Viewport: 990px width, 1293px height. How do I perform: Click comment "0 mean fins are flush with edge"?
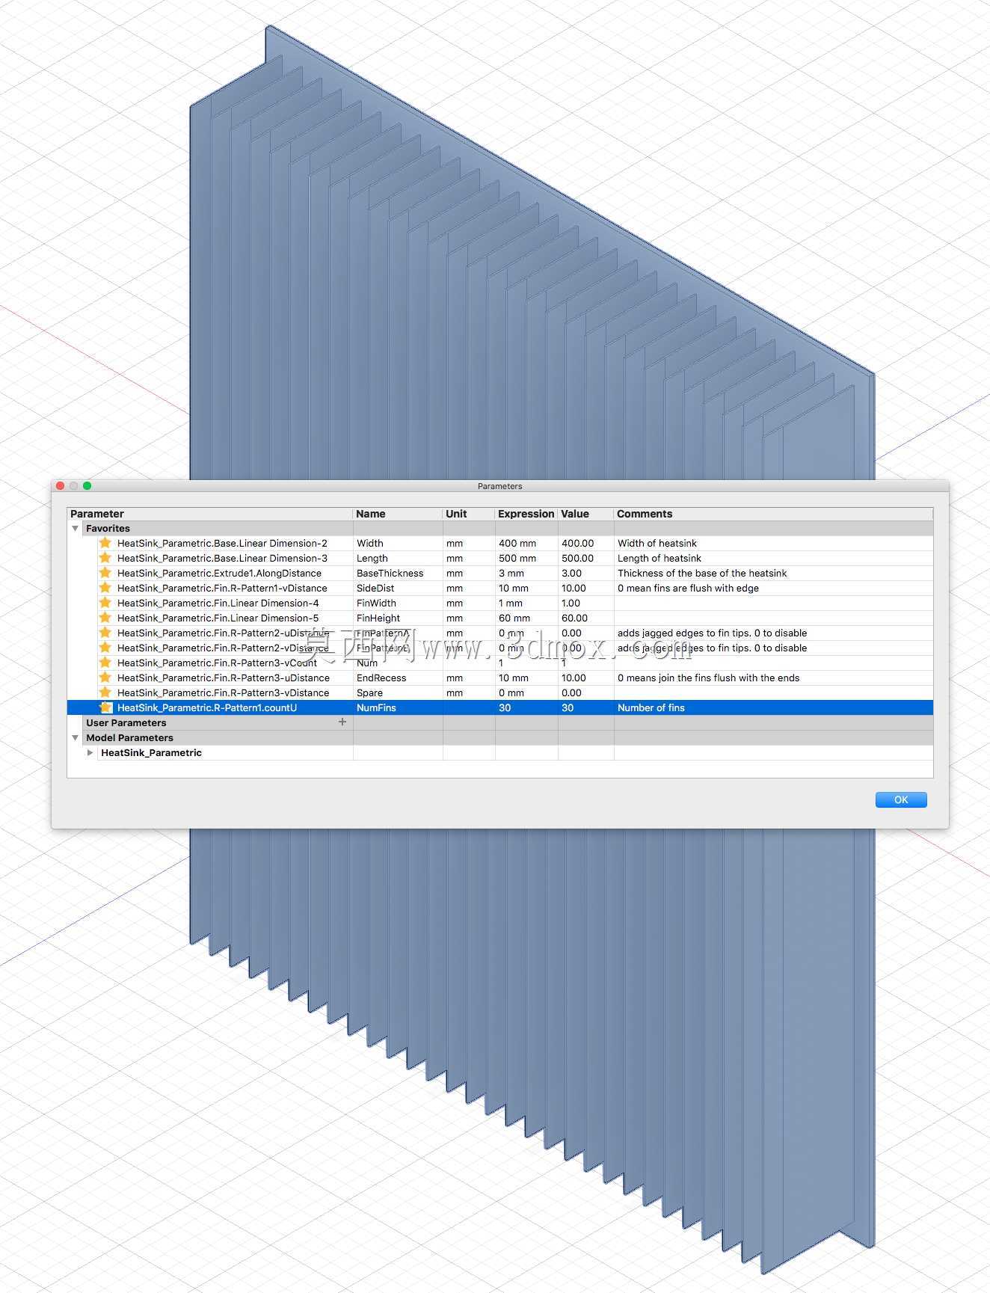click(688, 589)
